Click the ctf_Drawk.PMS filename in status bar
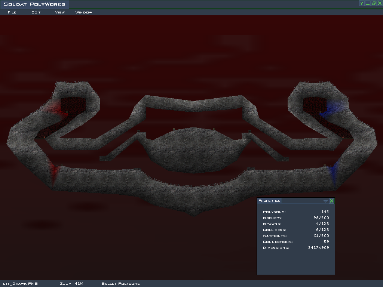The image size is (383, 287). point(21,284)
